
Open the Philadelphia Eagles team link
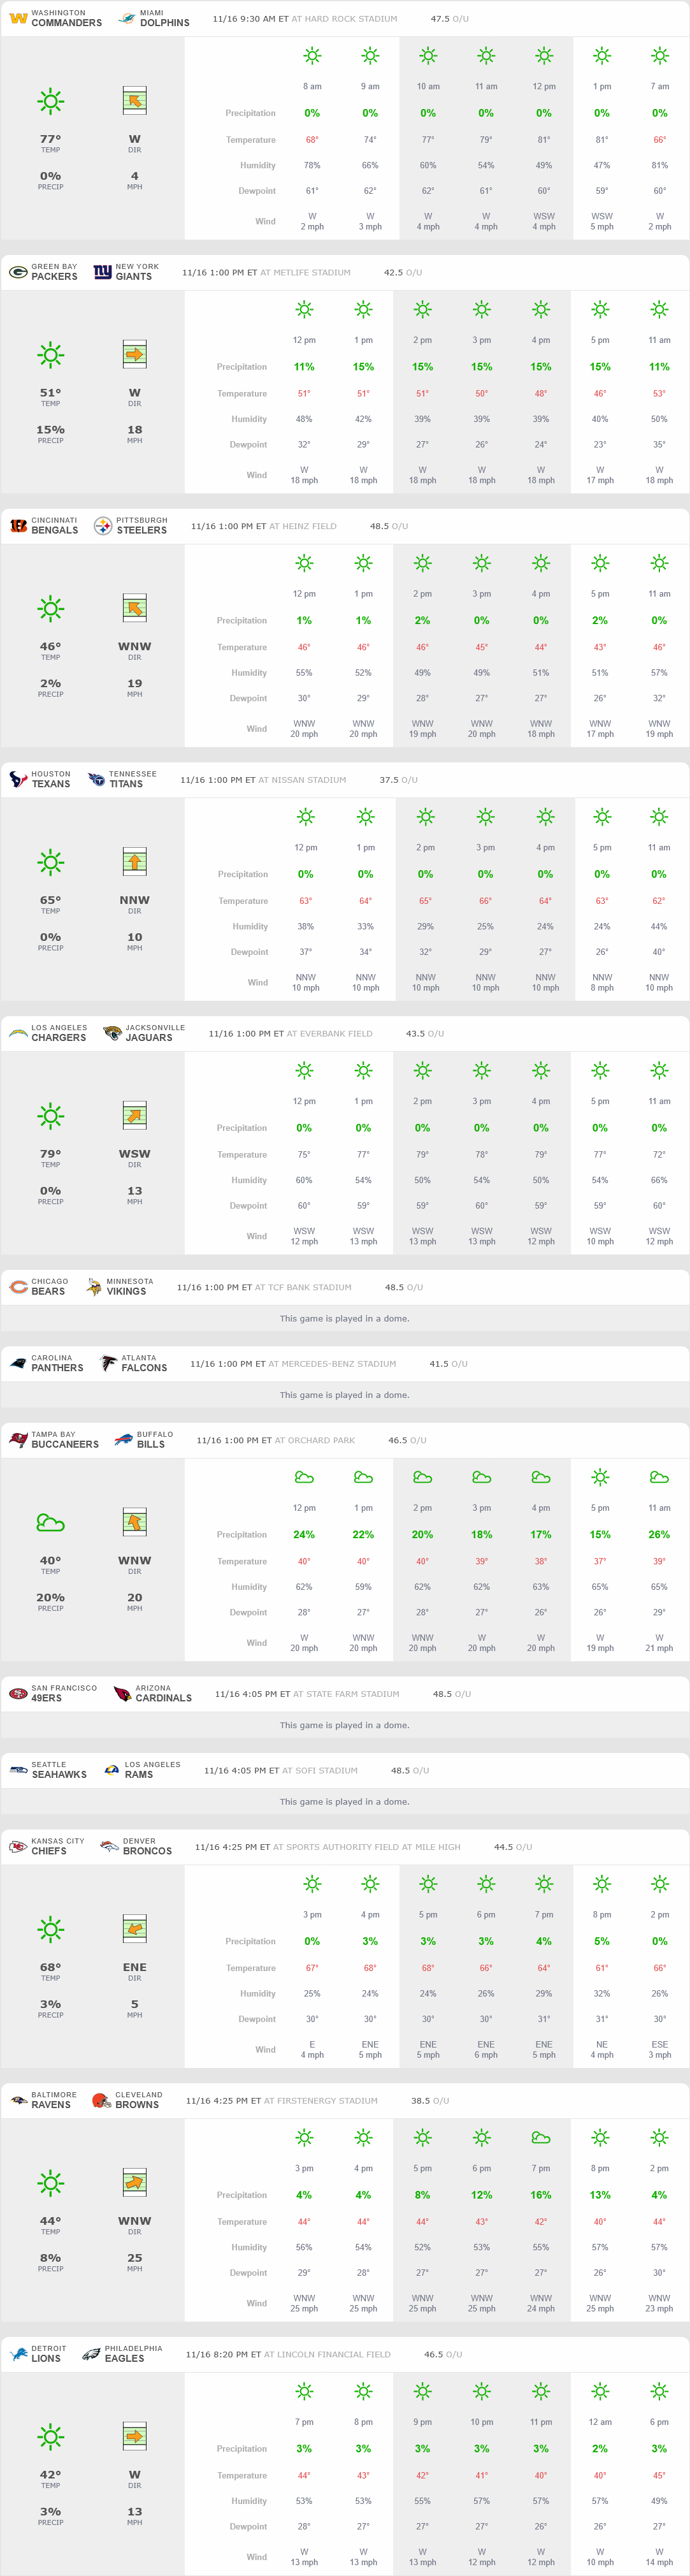click(x=124, y=2358)
